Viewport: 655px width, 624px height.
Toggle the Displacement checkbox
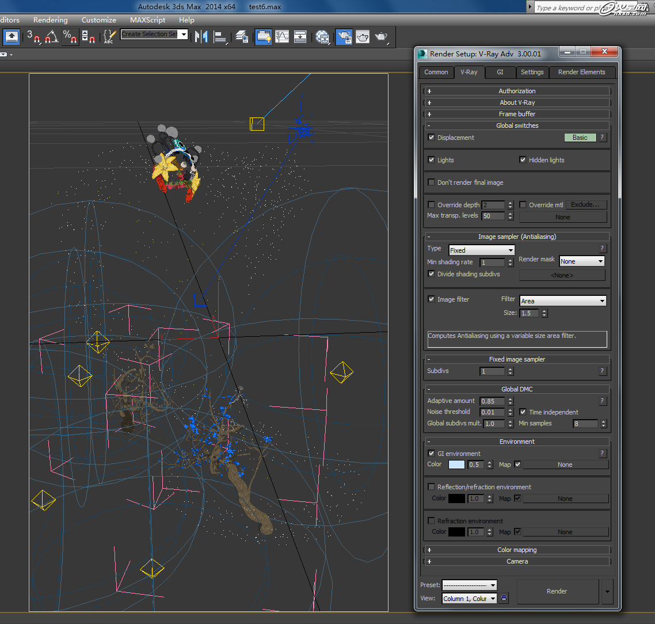point(431,138)
